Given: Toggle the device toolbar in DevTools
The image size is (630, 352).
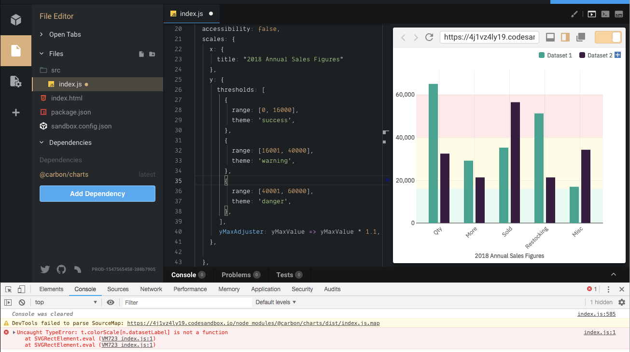Looking at the screenshot, I should [x=21, y=289].
